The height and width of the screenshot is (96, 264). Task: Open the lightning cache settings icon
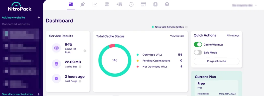pyautogui.click(x=119, y=4)
